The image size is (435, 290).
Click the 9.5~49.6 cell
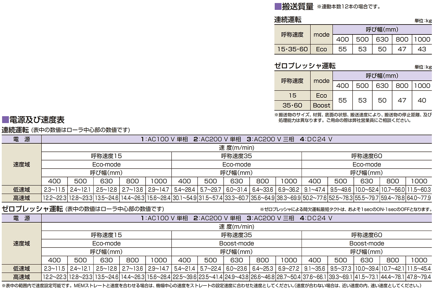pyautogui.click(x=341, y=190)
